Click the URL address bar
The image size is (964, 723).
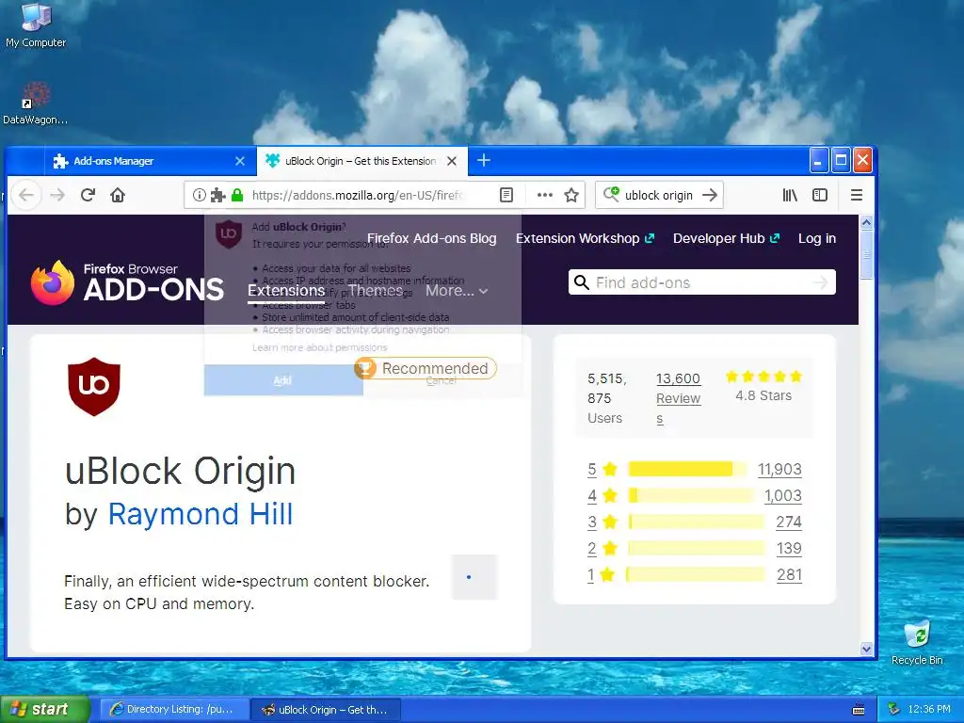pos(358,196)
